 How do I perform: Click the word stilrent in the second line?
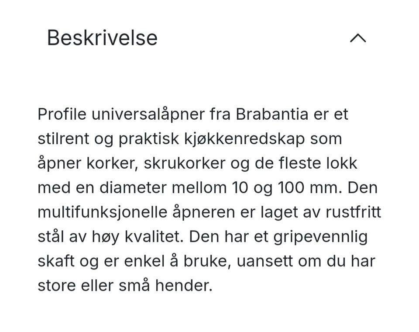(63, 139)
